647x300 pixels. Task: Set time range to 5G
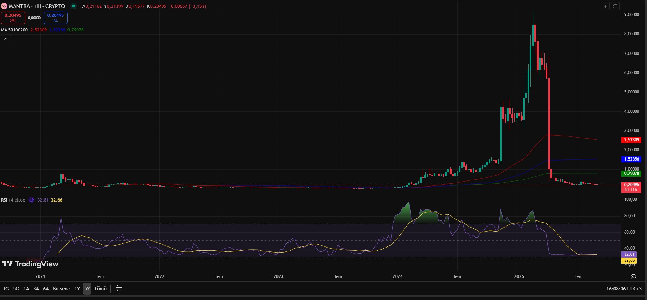16,289
